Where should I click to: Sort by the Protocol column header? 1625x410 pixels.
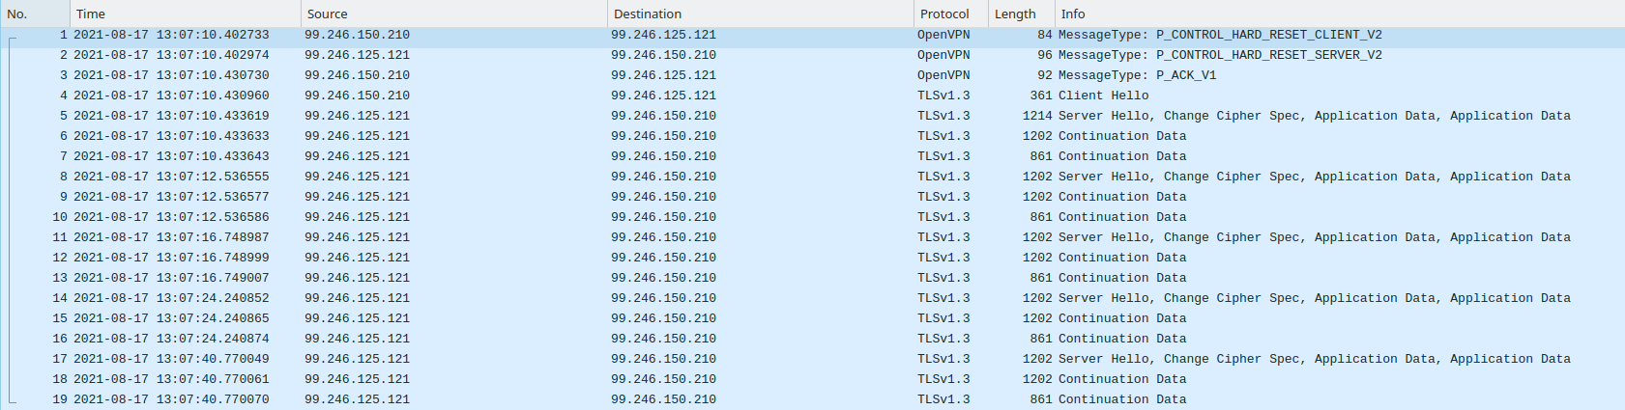[x=949, y=14]
